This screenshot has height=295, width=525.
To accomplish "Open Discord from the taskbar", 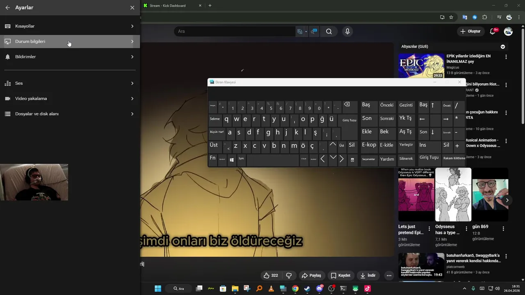I will pos(319,288).
